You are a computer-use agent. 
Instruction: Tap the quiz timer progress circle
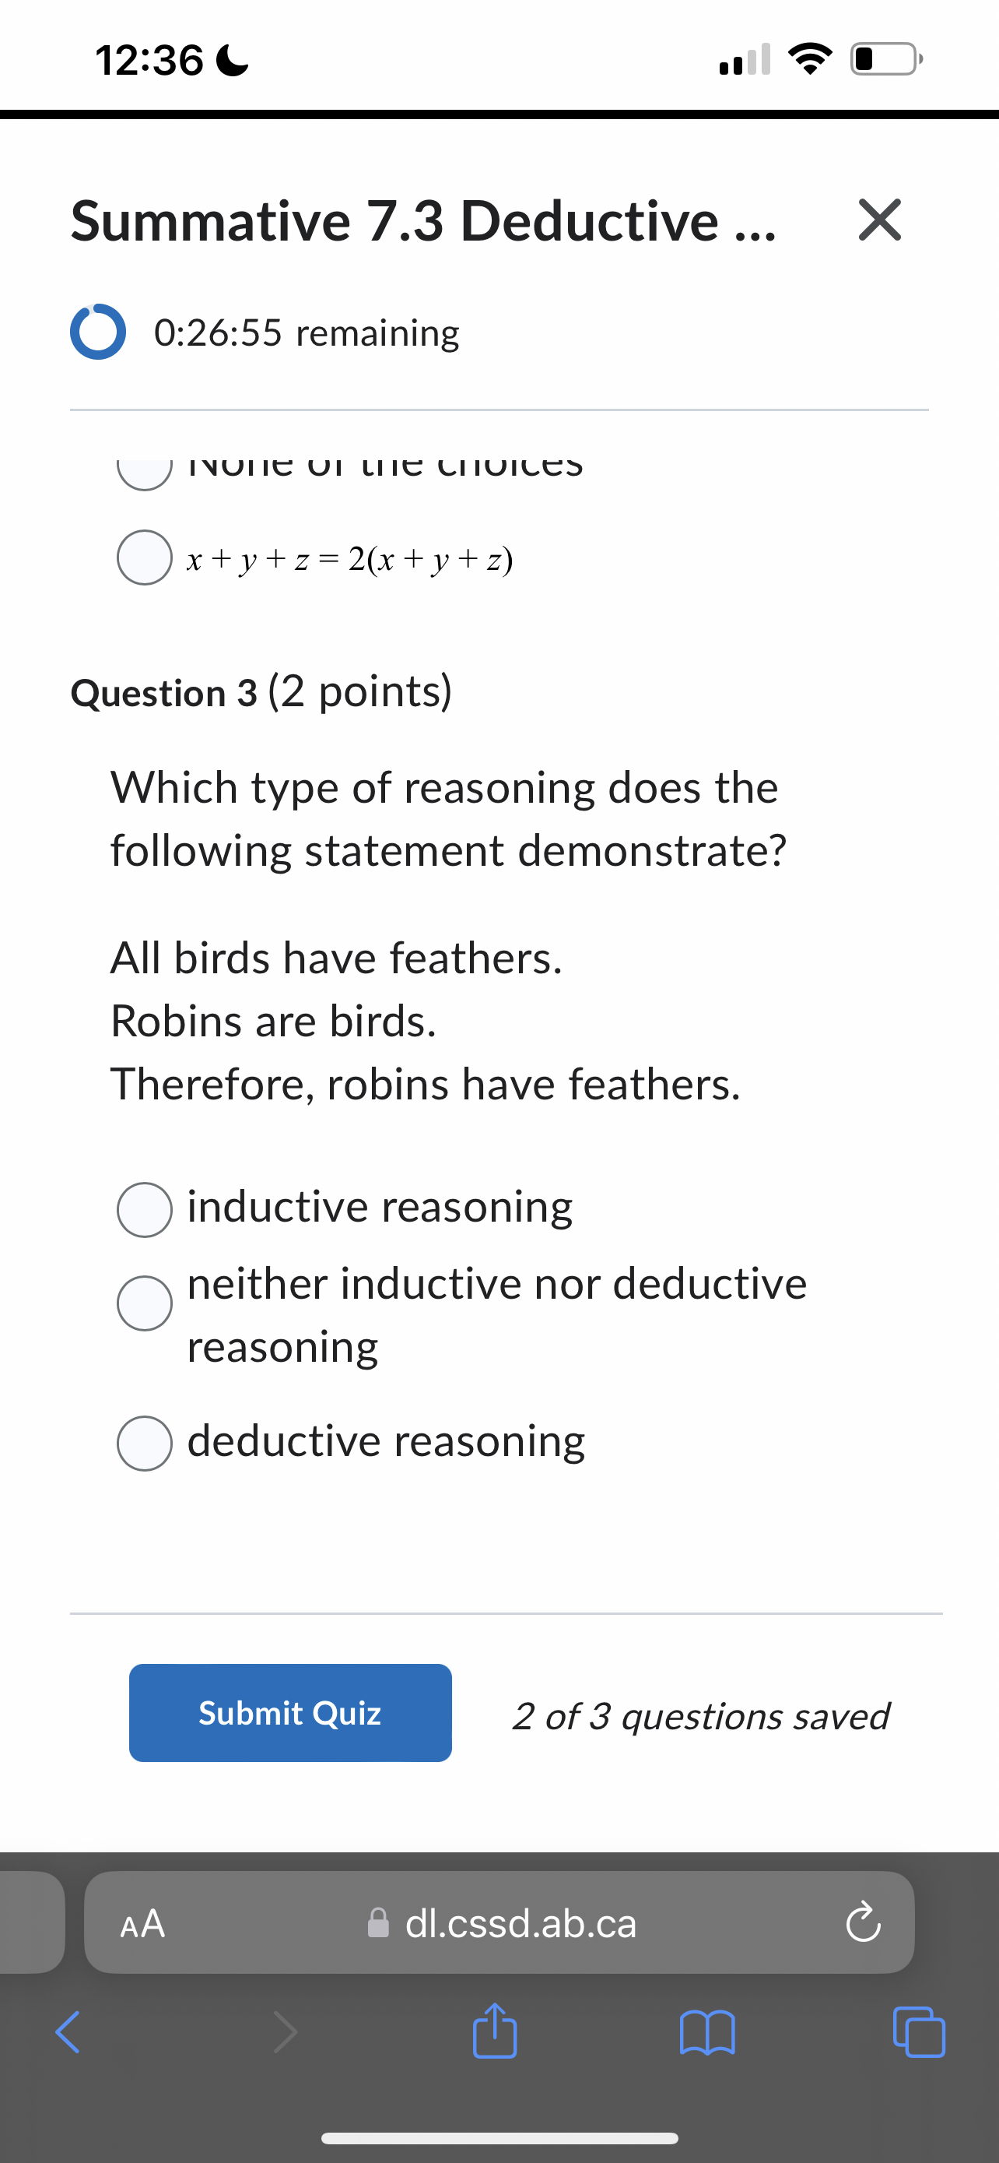click(x=98, y=333)
